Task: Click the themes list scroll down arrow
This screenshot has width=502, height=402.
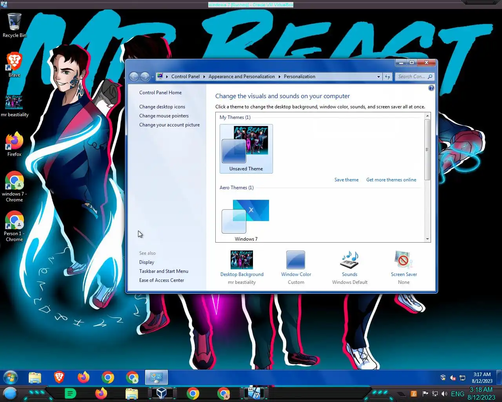Action: [427, 239]
